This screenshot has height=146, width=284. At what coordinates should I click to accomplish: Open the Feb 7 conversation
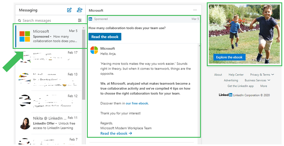coord(49,139)
